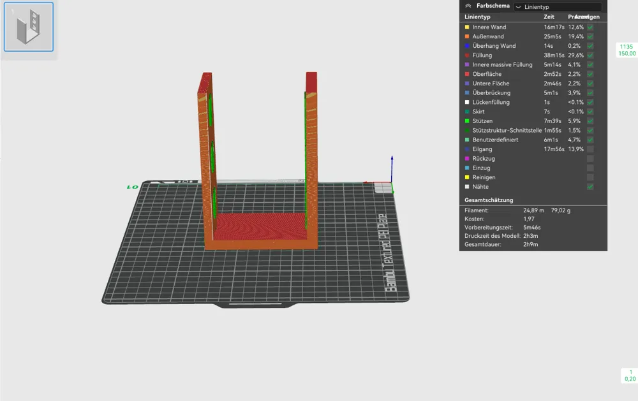The image size is (638, 401).
Task: Click the orange Außenwand color icon
Action: point(467,37)
